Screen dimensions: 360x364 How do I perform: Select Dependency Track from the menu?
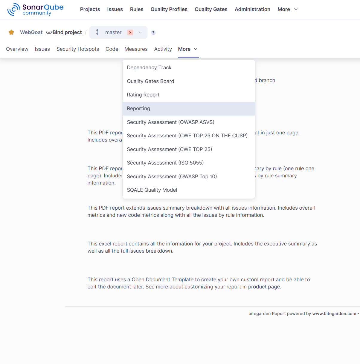[x=149, y=67]
